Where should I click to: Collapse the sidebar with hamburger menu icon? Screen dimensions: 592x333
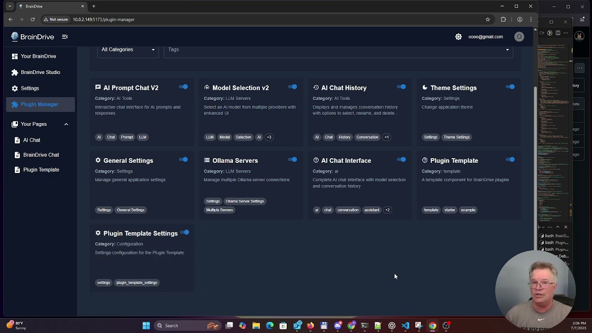point(65,37)
